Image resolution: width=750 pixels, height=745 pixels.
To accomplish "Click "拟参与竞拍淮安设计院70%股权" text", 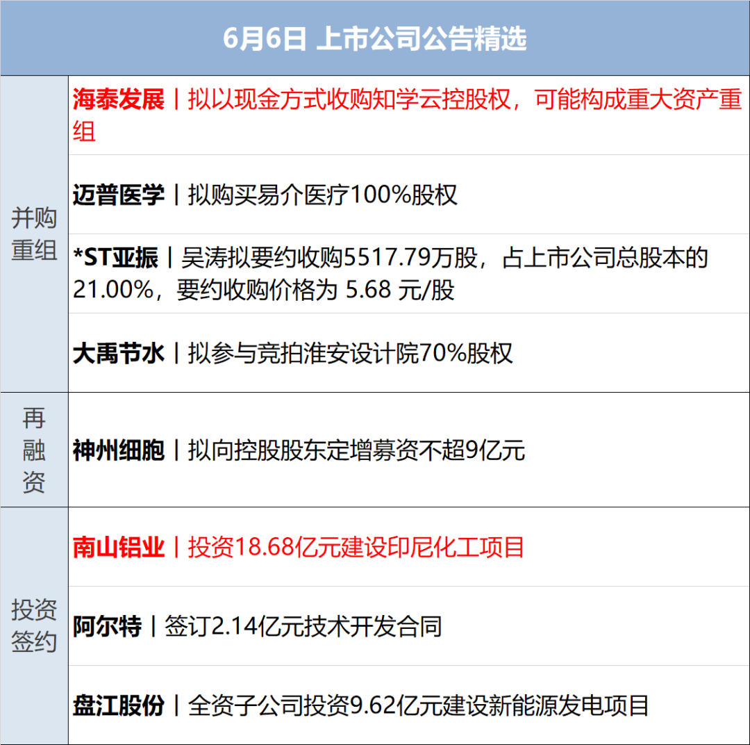I will pyautogui.click(x=351, y=353).
